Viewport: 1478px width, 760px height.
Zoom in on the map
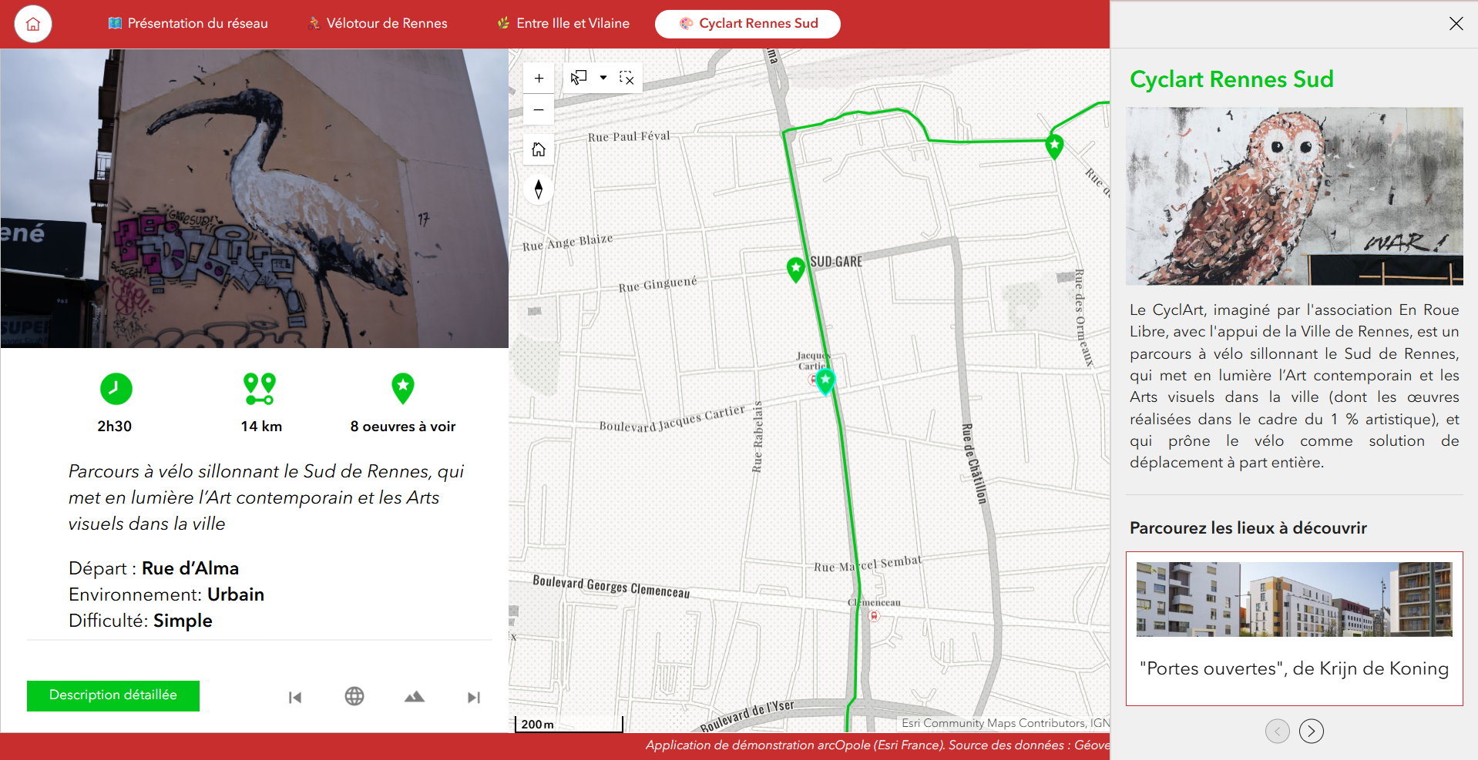click(x=539, y=78)
